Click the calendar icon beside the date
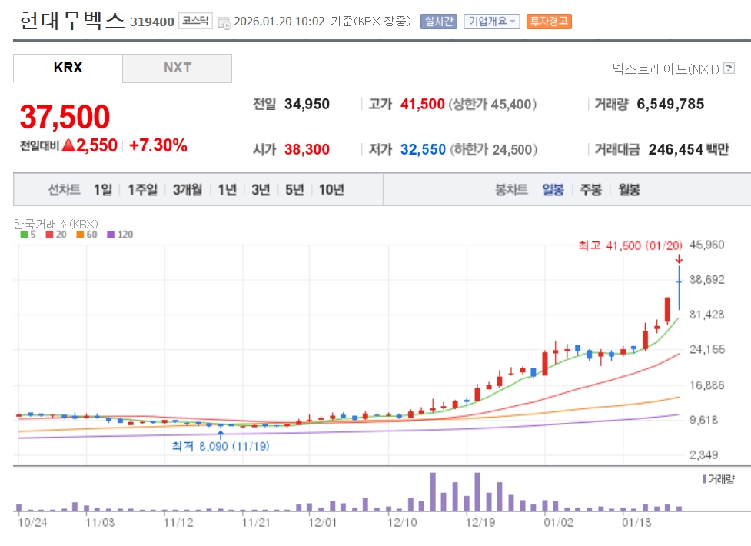Viewport: 751px width, 546px height. 224,22
